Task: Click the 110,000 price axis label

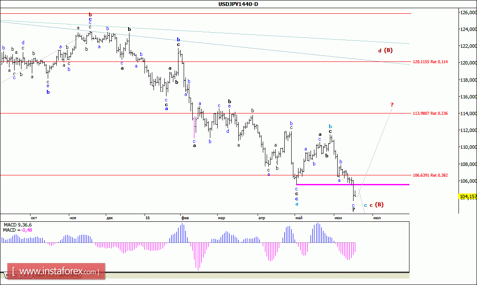Action: (x=468, y=147)
